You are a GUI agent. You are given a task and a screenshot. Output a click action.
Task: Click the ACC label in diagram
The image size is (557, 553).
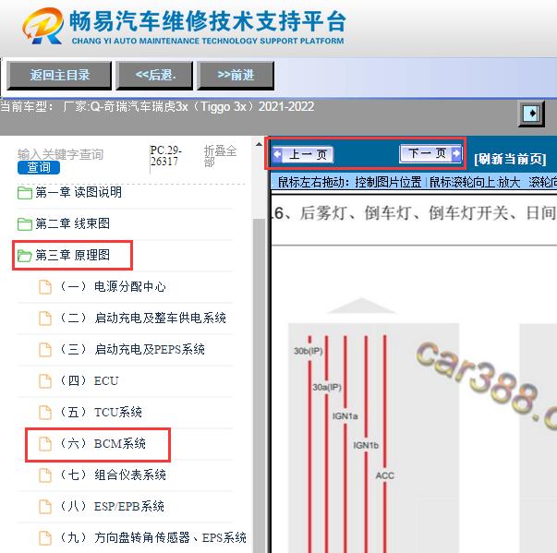point(385,475)
